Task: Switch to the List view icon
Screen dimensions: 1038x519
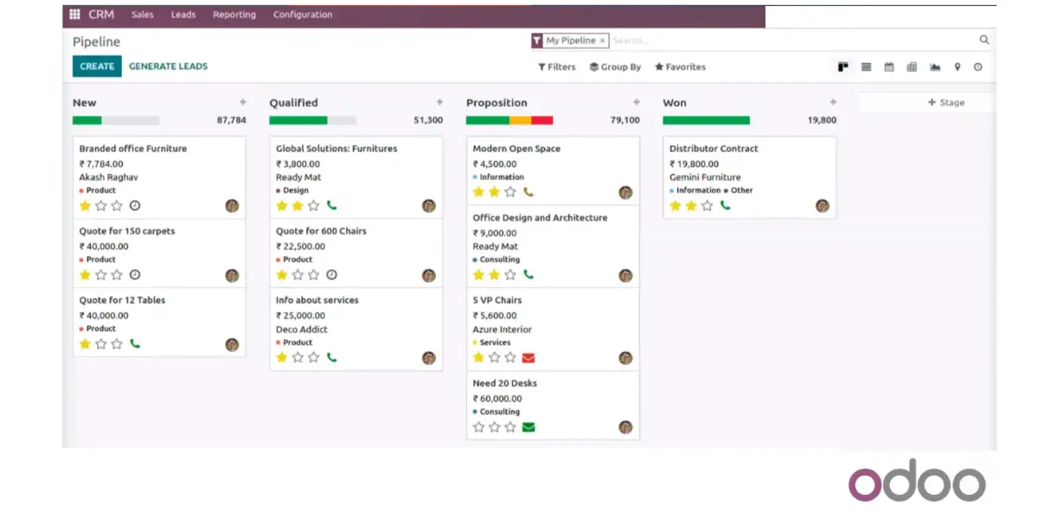Action: click(866, 67)
